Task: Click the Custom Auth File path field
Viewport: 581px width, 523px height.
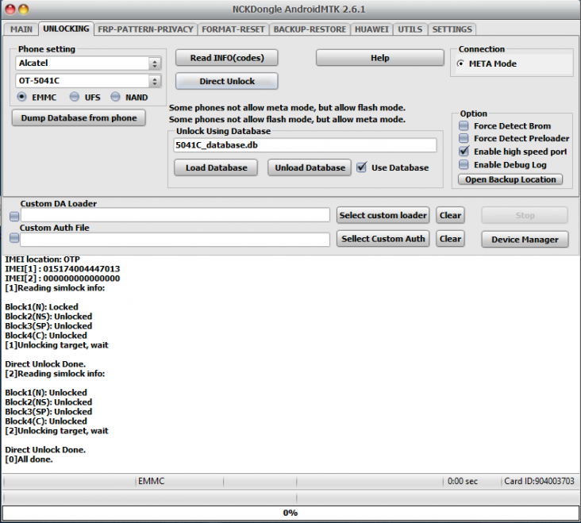Action: coord(175,239)
